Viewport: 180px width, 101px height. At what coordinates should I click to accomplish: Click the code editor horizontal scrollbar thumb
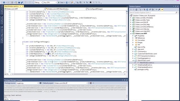(51, 74)
